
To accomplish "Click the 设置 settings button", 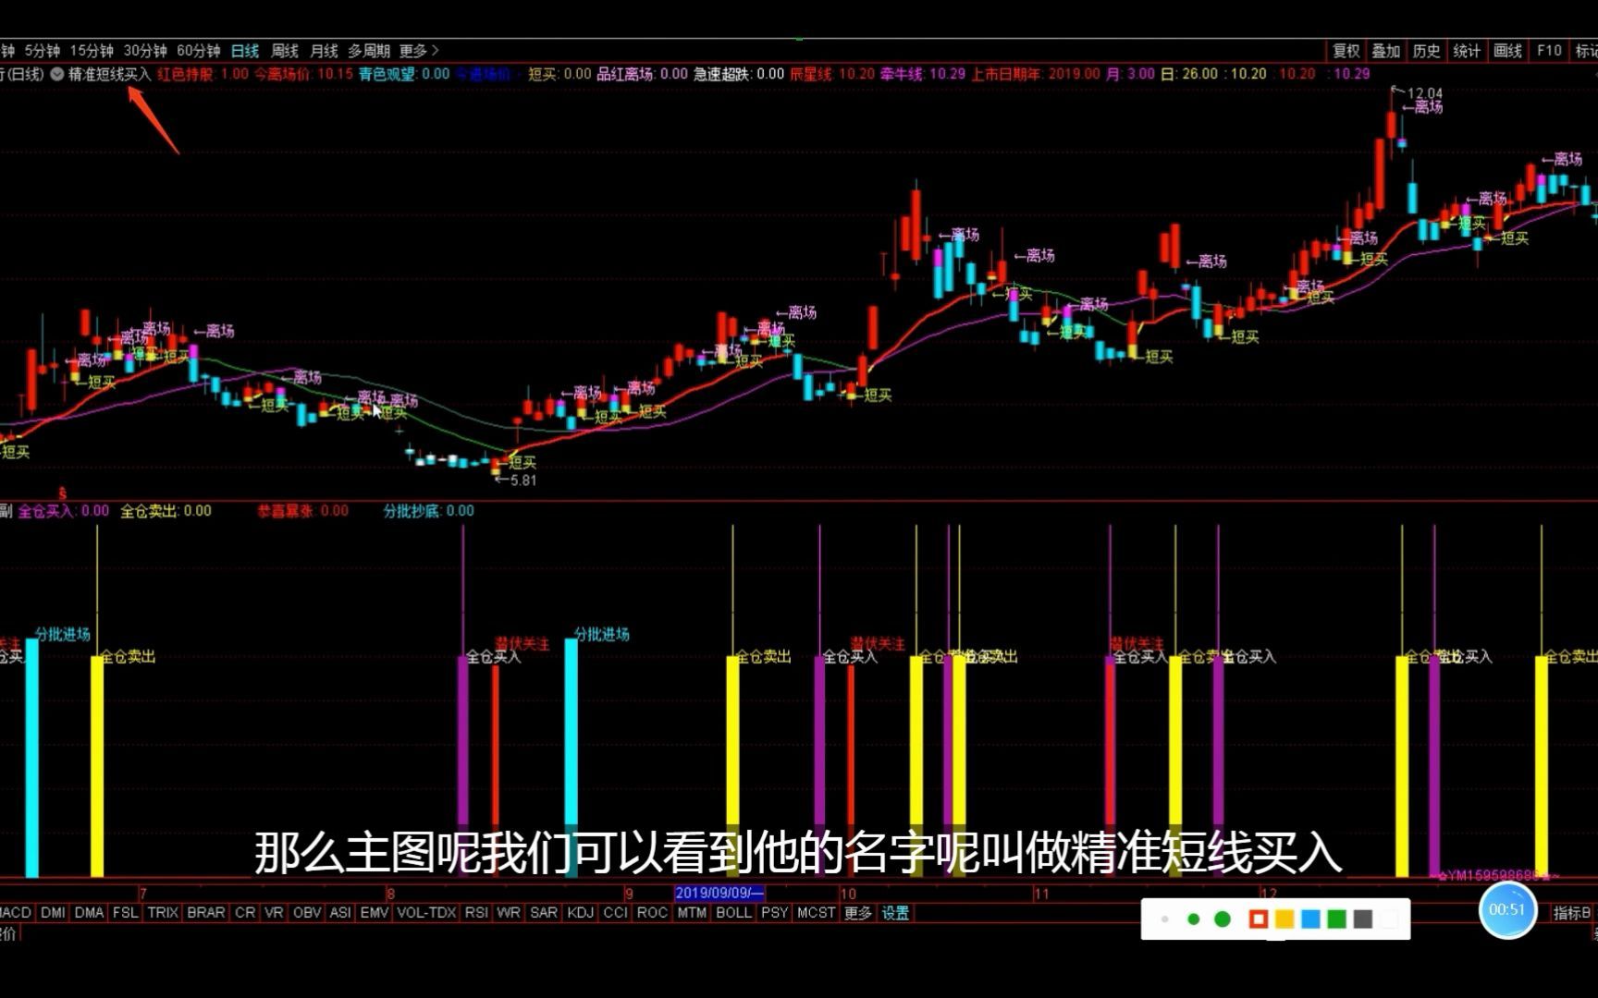I will (x=894, y=912).
